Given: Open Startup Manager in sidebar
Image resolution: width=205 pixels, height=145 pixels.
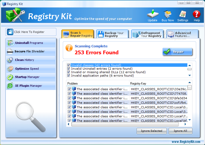Looking at the screenshot, I should (31, 77).
